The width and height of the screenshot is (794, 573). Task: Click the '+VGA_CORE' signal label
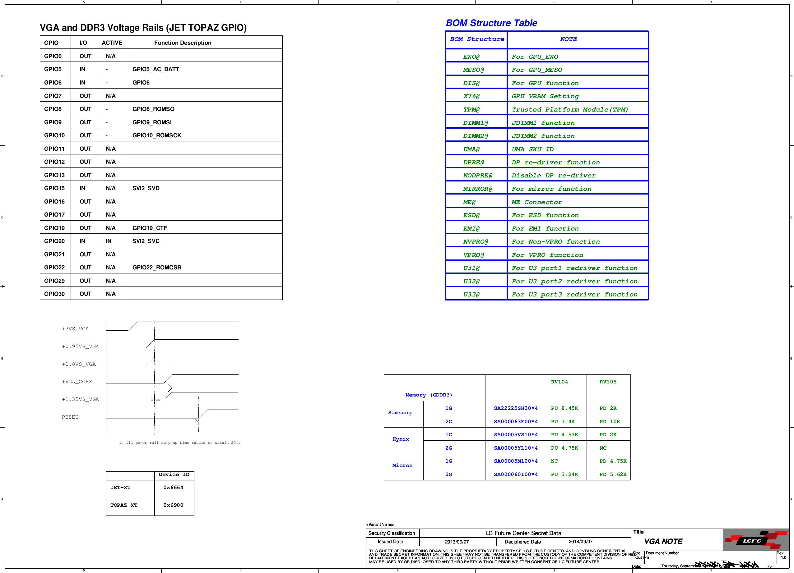77,381
